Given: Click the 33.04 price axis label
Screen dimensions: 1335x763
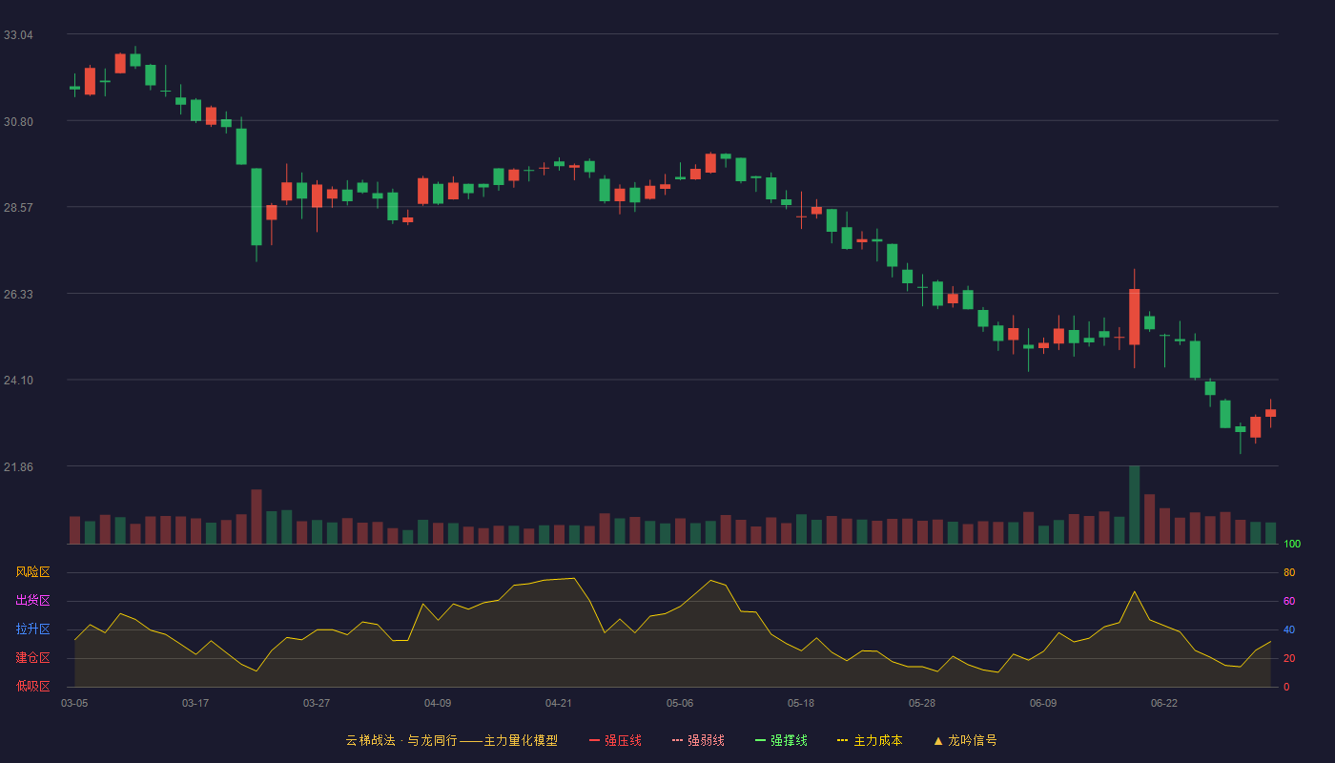Looking at the screenshot, I should (18, 35).
